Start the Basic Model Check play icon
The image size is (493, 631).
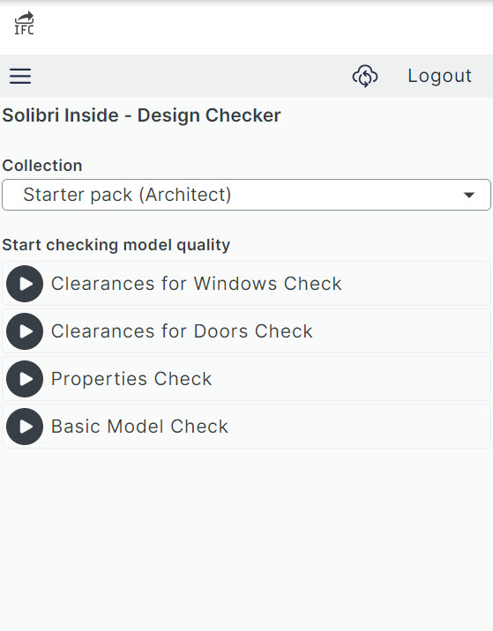[x=25, y=427]
